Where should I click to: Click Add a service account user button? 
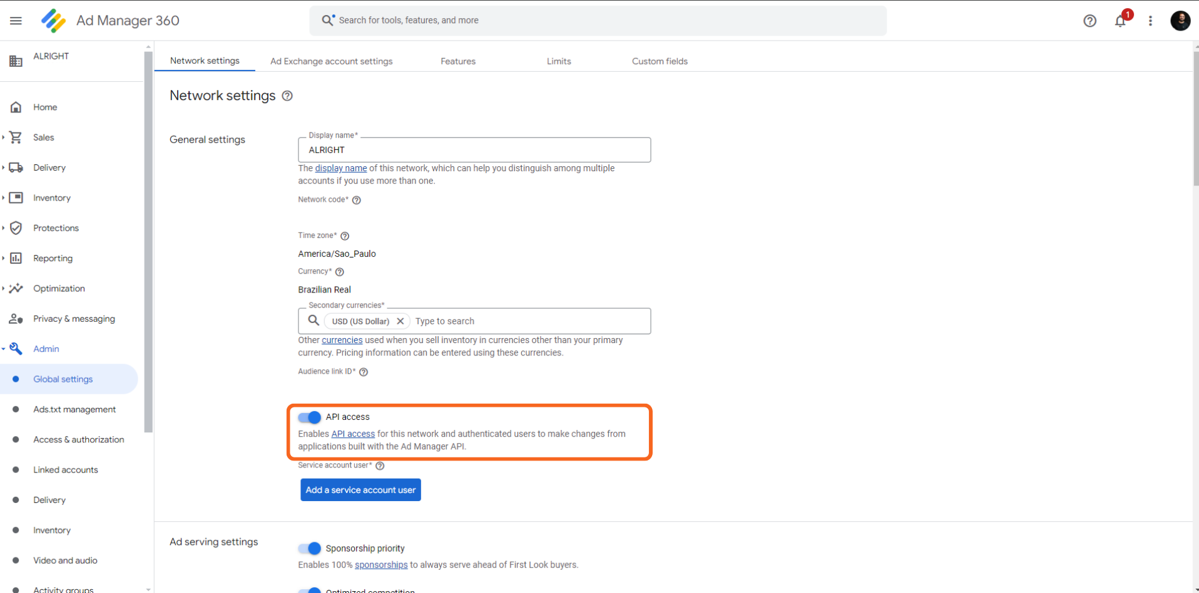360,490
